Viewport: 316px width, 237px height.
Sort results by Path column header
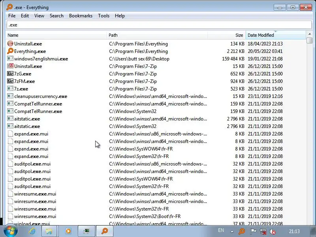pos(157,35)
